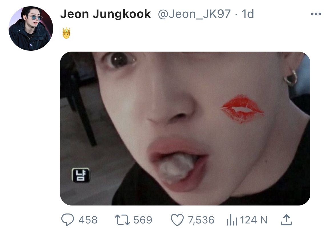Click the view count 124 N
Image resolution: width=334 pixels, height=232 pixels.
[x=254, y=220]
